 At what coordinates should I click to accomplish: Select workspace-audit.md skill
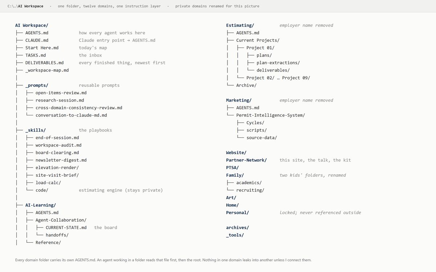(x=58, y=145)
